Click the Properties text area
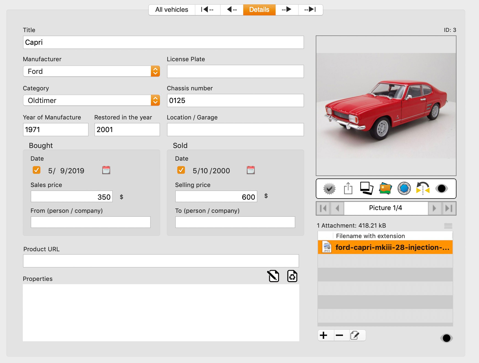This screenshot has height=363, width=479. pyautogui.click(x=161, y=313)
